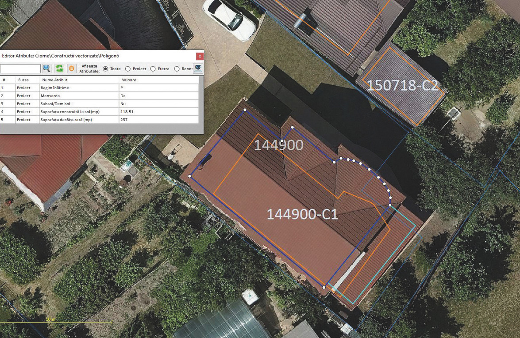Click the Suprafața desfășurată value 237

124,120
